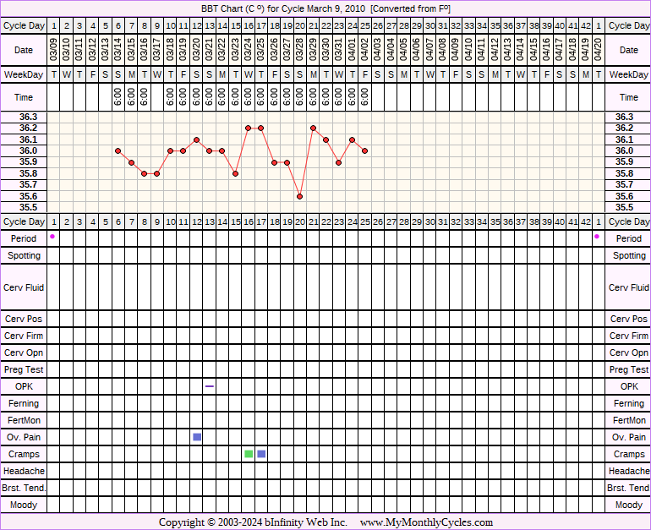Image resolution: width=651 pixels, height=530 pixels.
Task: Click the last temperature point on cycle day 25
Action: 364,150
